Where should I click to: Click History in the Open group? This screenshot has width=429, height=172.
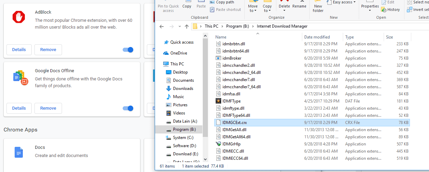click(390, 10)
